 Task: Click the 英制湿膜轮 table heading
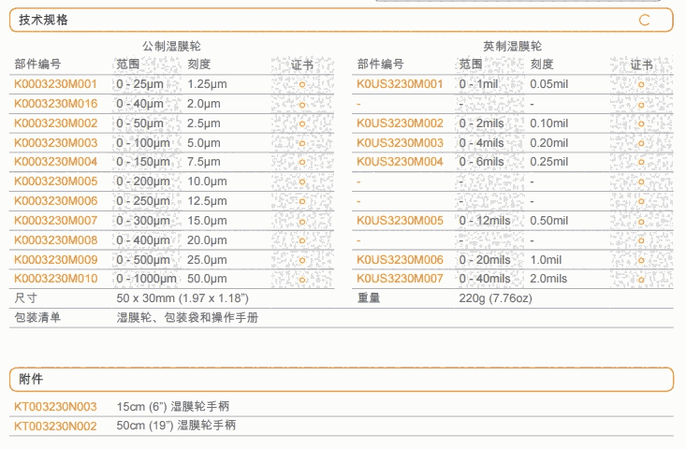512,46
